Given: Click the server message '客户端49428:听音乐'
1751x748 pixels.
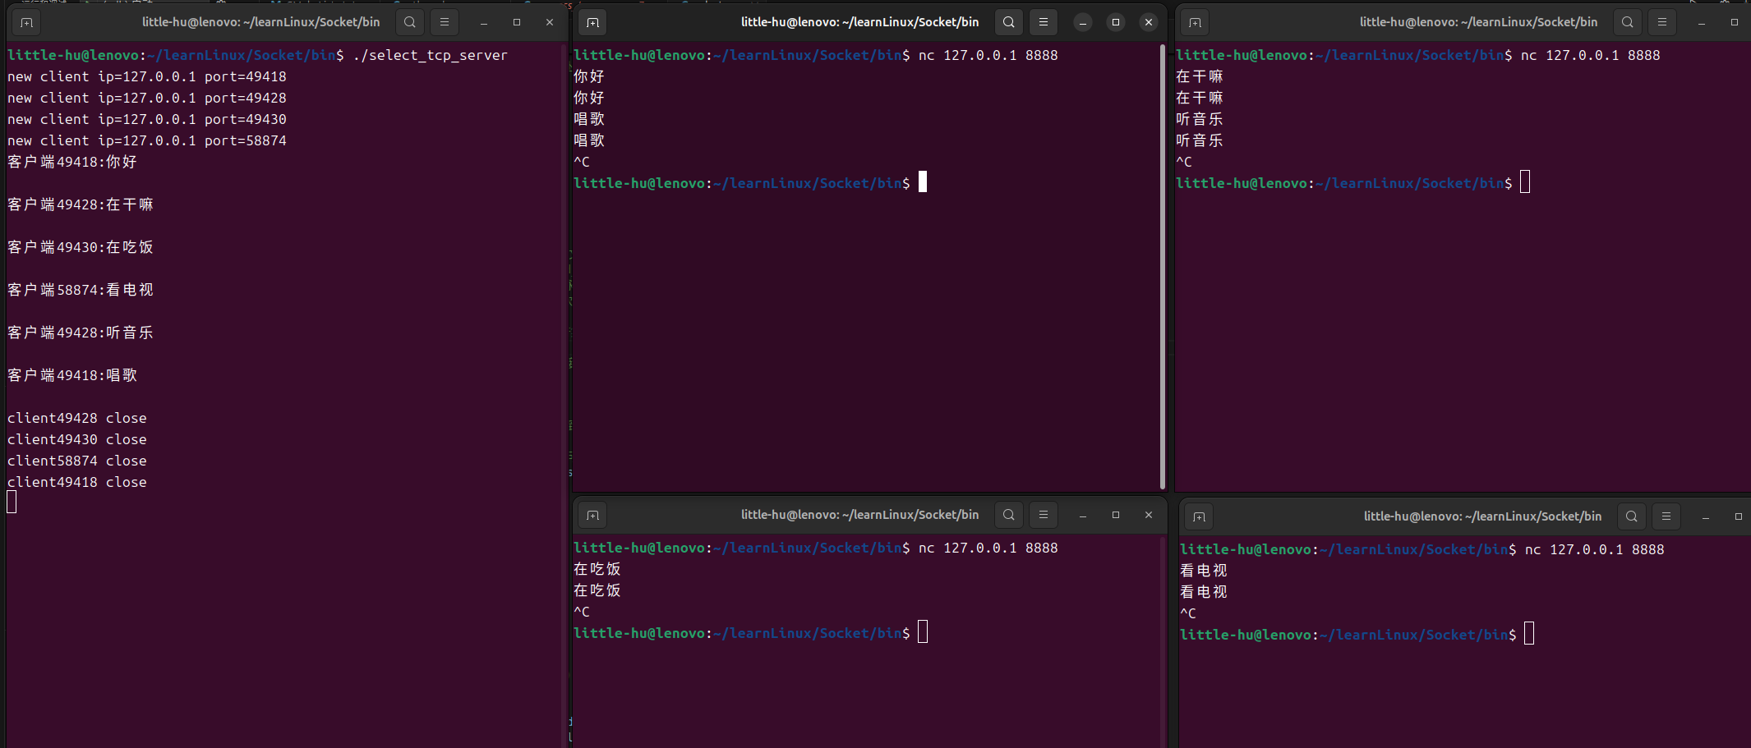Looking at the screenshot, I should pos(81,333).
